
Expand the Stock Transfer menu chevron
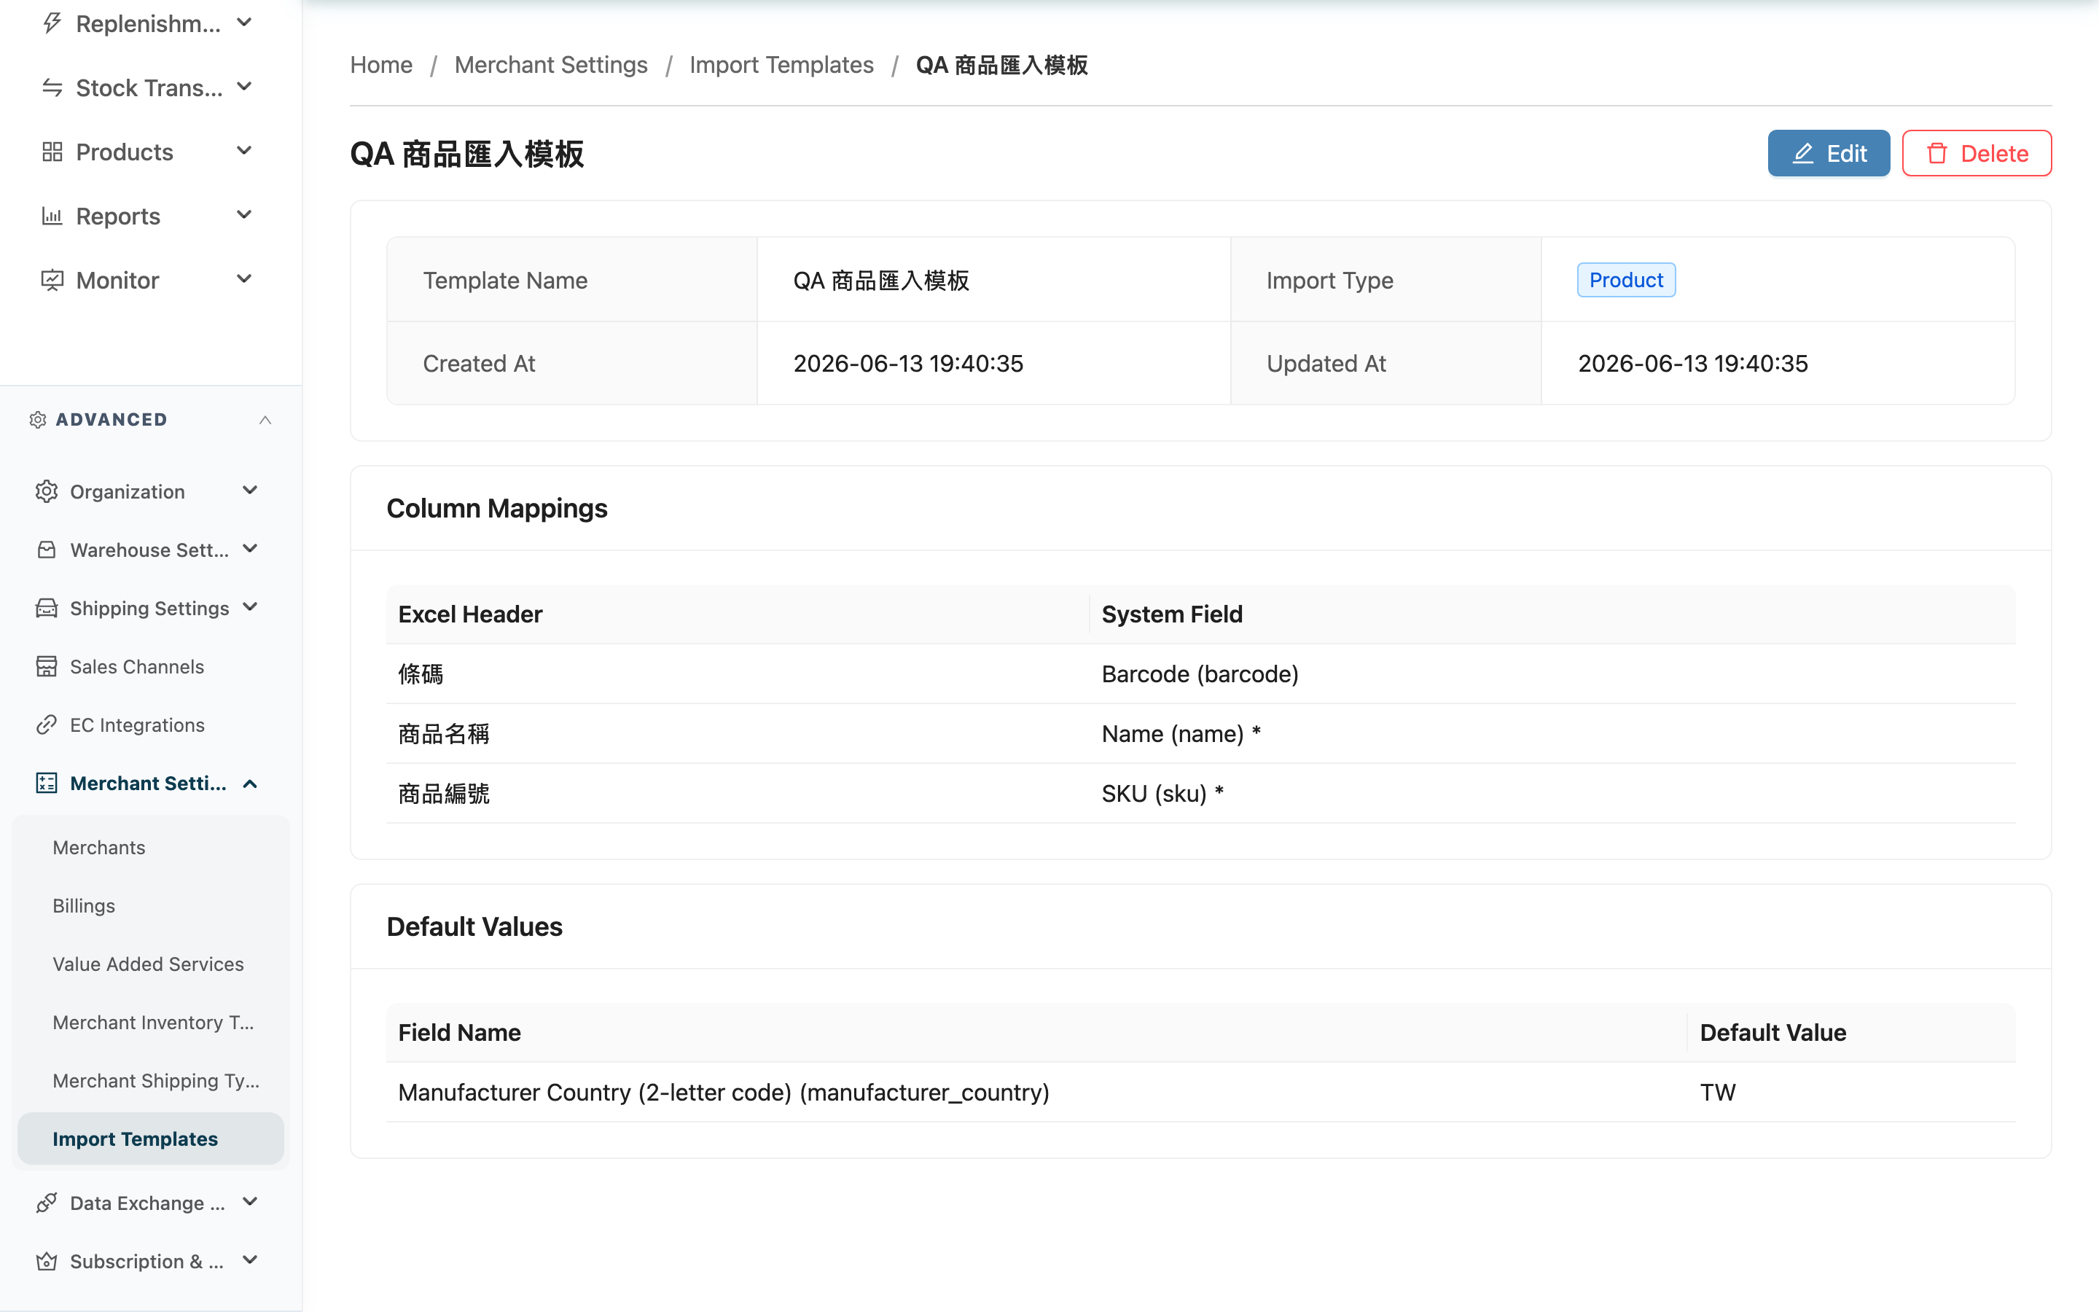(x=245, y=87)
